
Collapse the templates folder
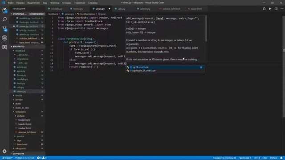point(20,112)
